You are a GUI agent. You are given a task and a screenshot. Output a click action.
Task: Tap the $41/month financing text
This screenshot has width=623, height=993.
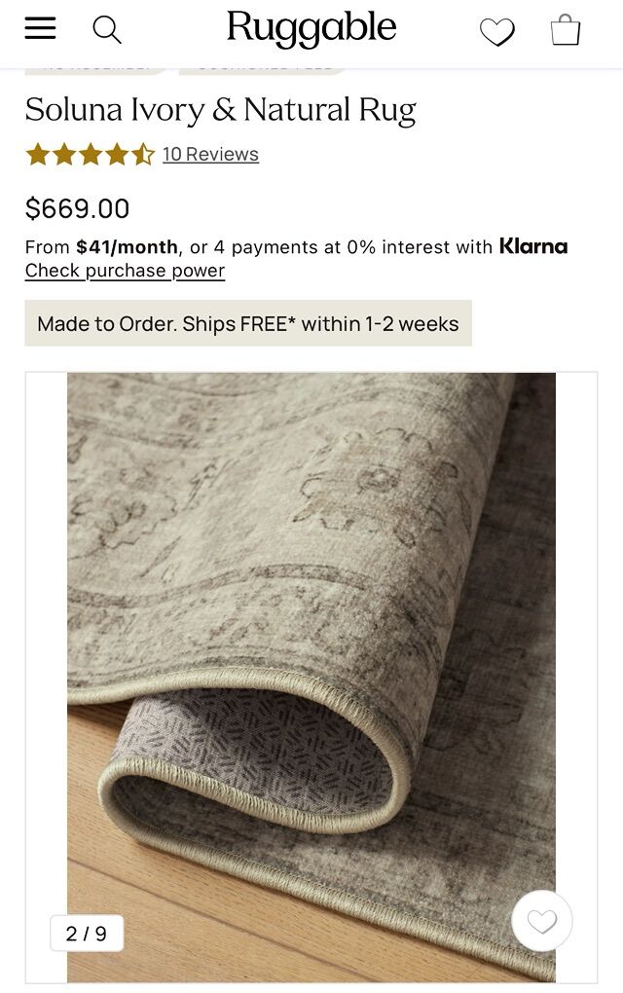point(127,247)
